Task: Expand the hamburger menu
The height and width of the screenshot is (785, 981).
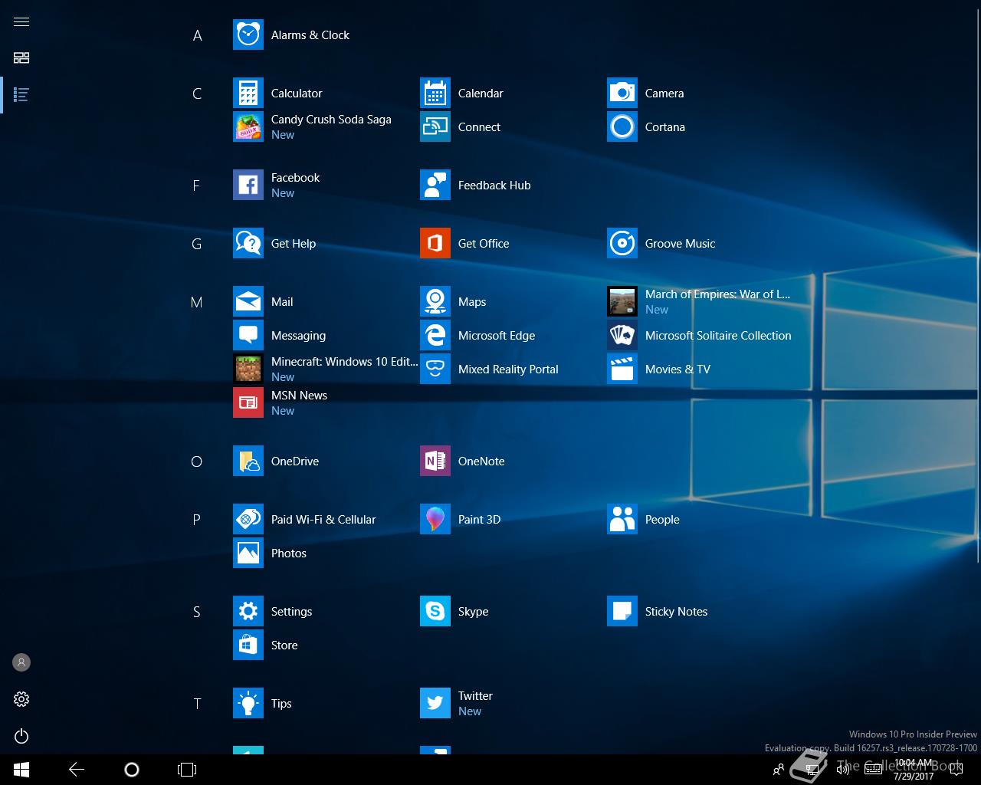Action: (21, 21)
